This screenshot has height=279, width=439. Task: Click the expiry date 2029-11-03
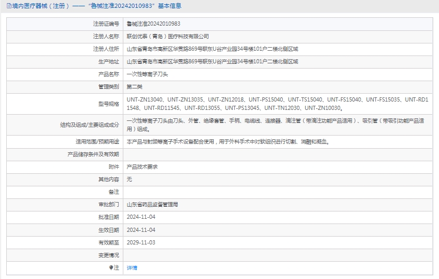tap(141, 243)
